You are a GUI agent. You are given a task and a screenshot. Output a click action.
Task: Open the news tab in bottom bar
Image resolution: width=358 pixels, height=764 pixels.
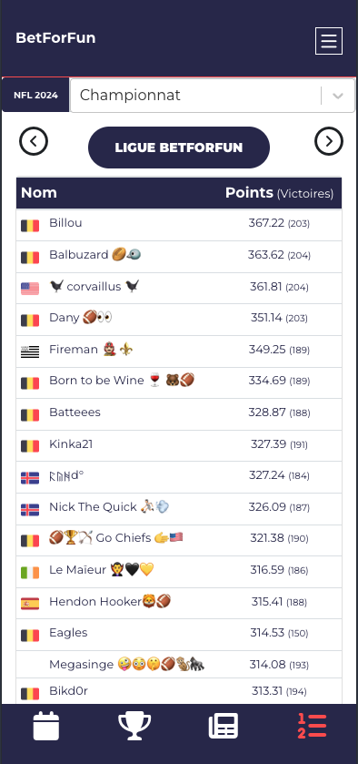point(224,726)
